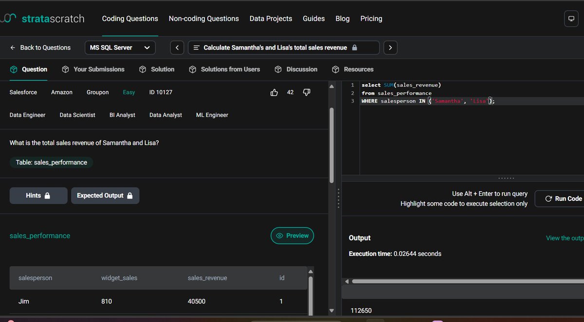Click the question panel vertical scrollbar
The height and width of the screenshot is (322, 584).
pos(332,145)
